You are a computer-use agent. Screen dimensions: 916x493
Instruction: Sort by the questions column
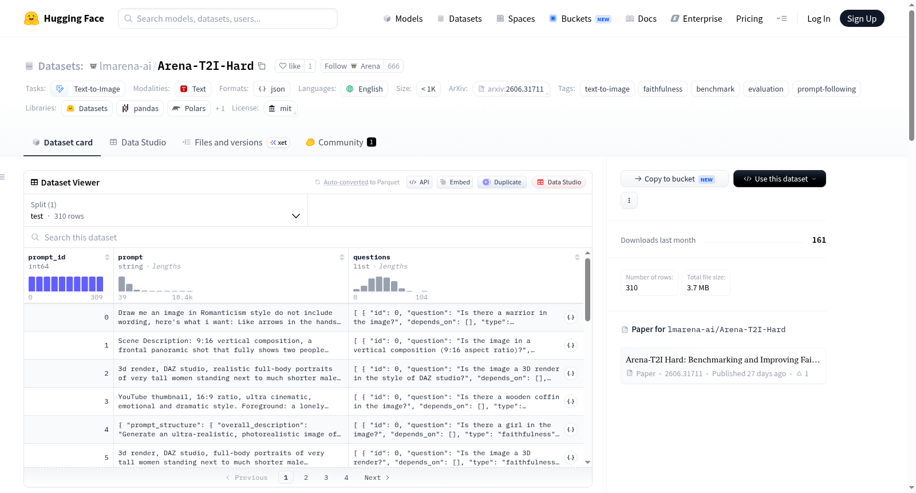(x=577, y=257)
